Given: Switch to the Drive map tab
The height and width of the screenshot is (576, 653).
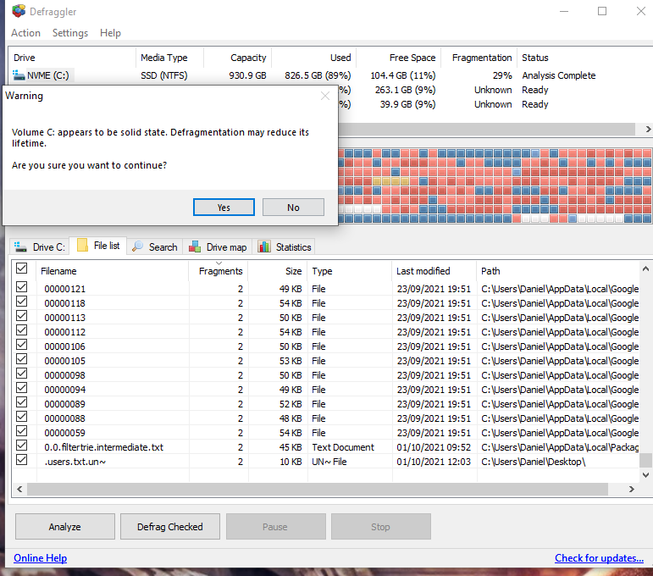Looking at the screenshot, I should coord(218,247).
